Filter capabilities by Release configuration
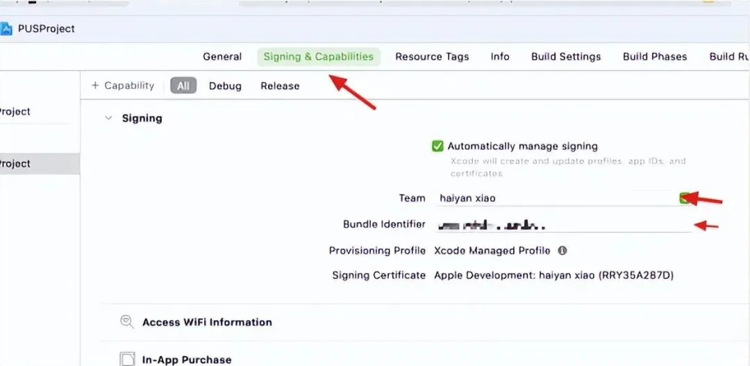The height and width of the screenshot is (366, 750). [x=280, y=86]
